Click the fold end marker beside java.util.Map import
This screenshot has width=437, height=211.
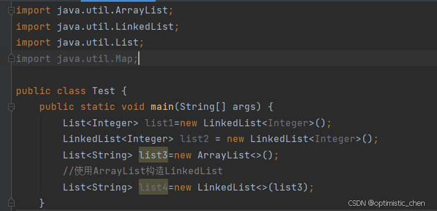(x=11, y=58)
